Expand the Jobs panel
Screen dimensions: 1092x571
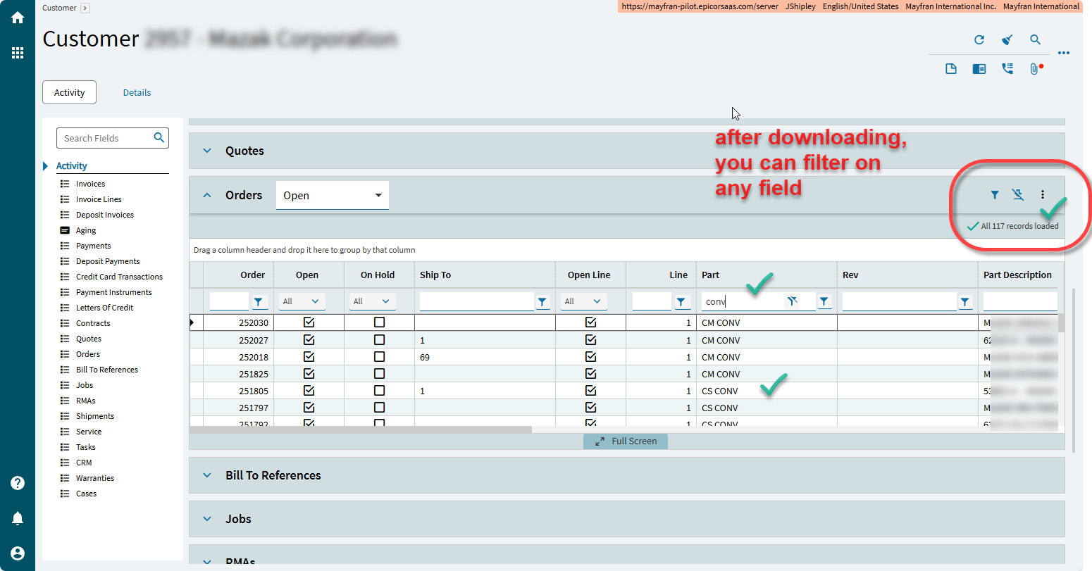click(x=207, y=519)
